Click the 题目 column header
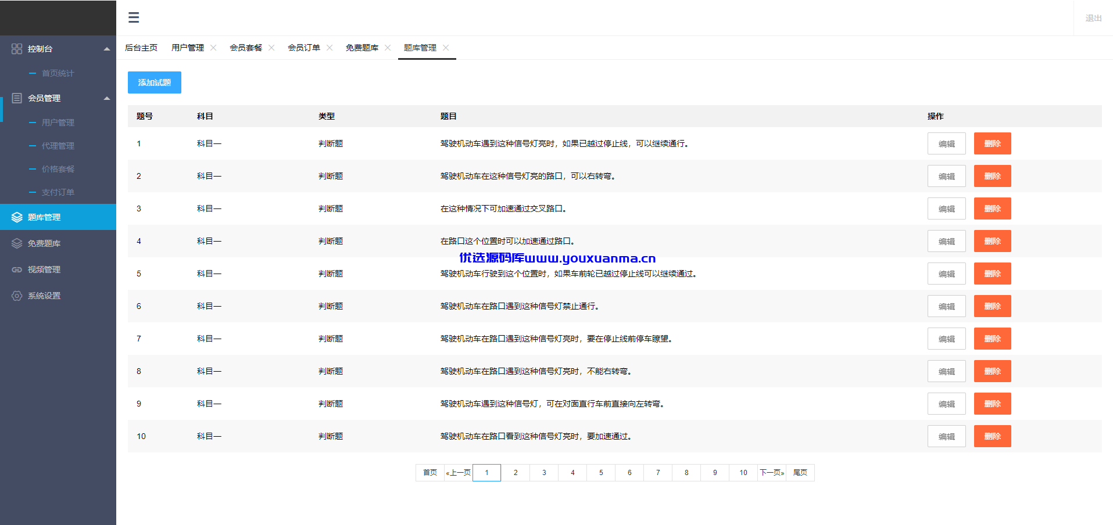 click(449, 116)
